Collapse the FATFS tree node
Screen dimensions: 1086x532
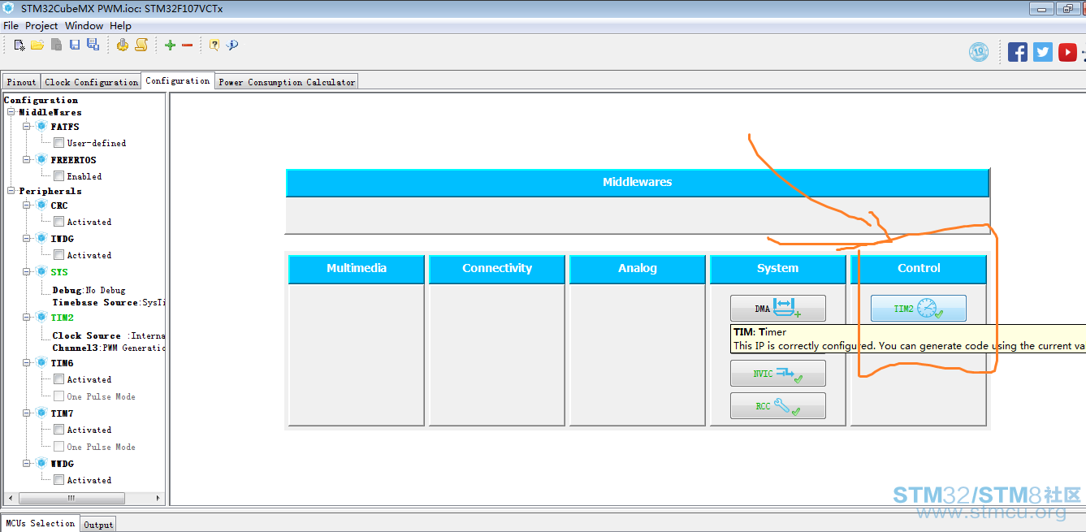pyautogui.click(x=27, y=127)
